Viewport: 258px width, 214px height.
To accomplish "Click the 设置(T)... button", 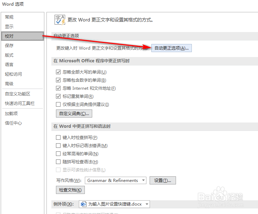I will (x=163, y=181).
